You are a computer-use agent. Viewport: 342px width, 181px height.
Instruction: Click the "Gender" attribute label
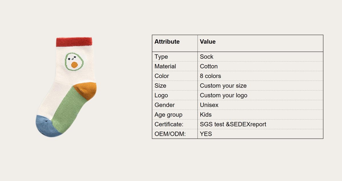(x=165, y=105)
